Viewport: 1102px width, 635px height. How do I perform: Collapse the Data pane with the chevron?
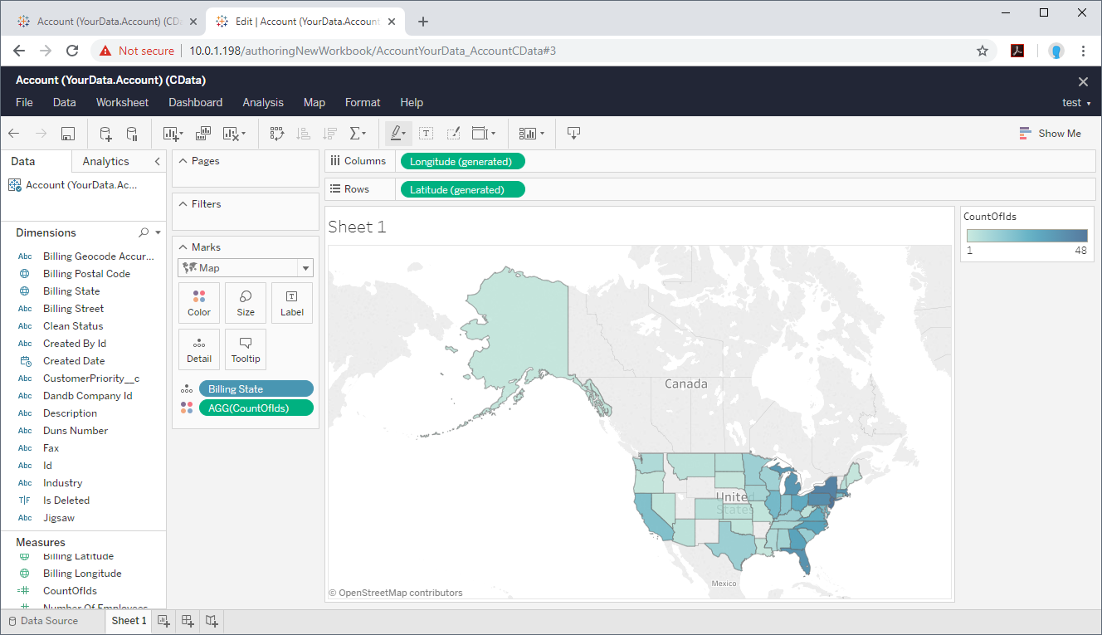158,161
